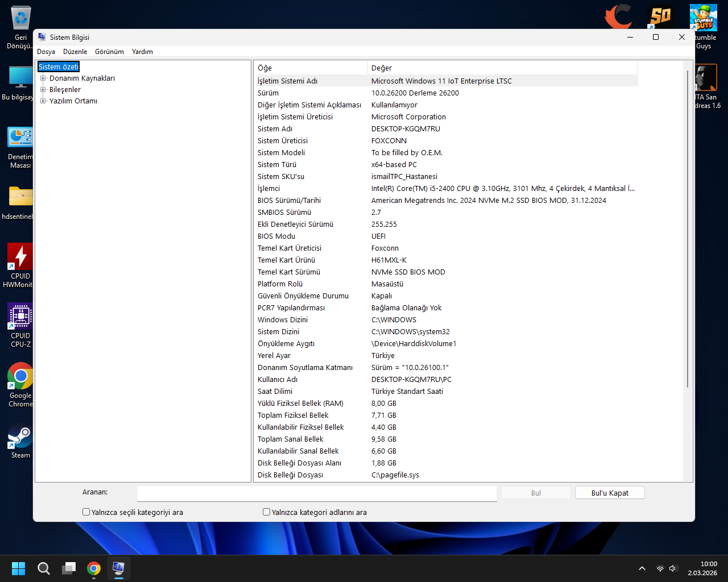Click Sistem Bilgisi taskbar icon
Image resolution: width=728 pixels, height=582 pixels.
118,568
